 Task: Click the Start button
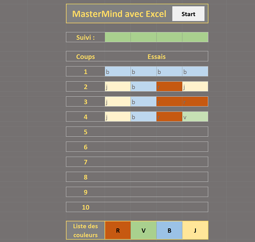(188, 14)
